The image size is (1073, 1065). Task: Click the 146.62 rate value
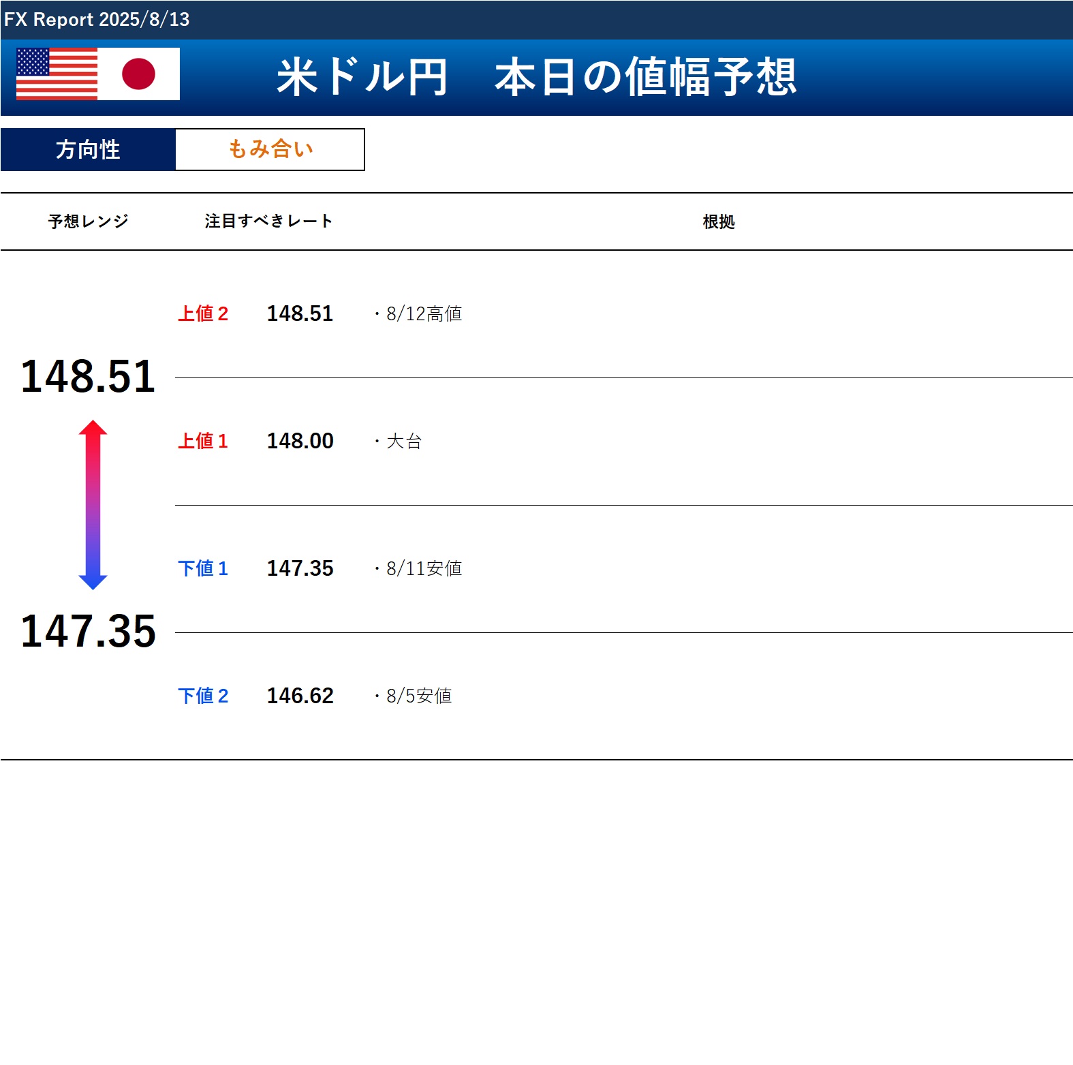tap(300, 696)
